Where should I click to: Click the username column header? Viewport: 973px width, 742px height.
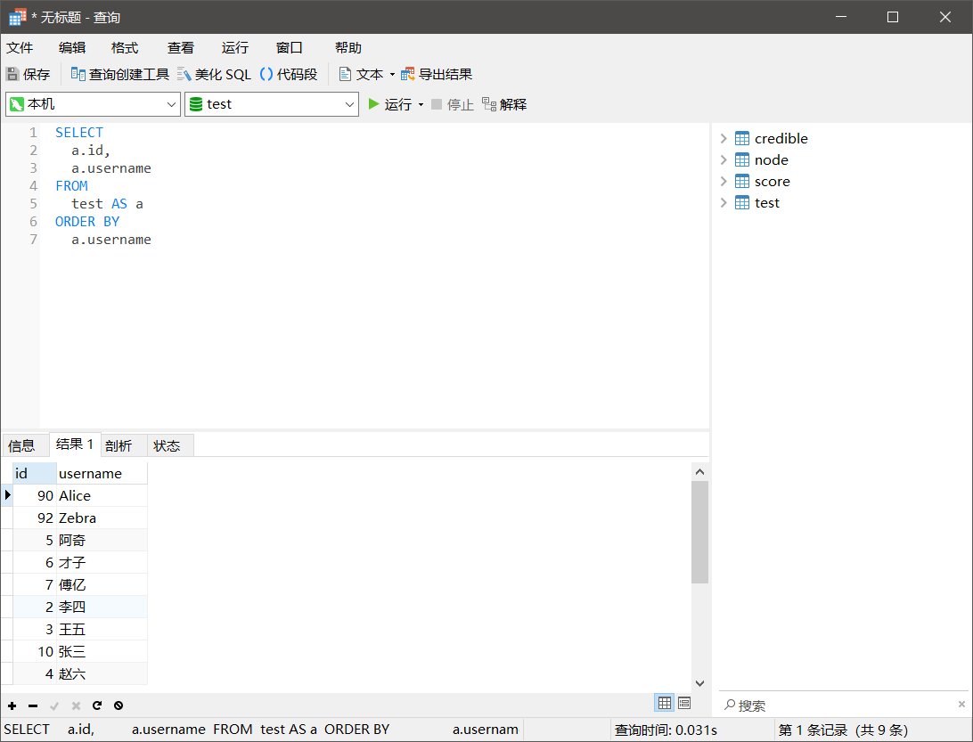click(91, 473)
